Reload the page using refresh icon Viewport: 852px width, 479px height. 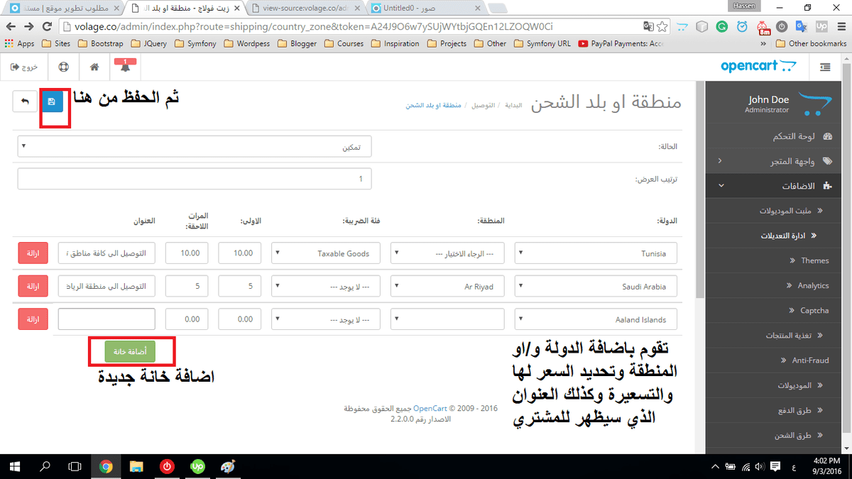pyautogui.click(x=47, y=26)
